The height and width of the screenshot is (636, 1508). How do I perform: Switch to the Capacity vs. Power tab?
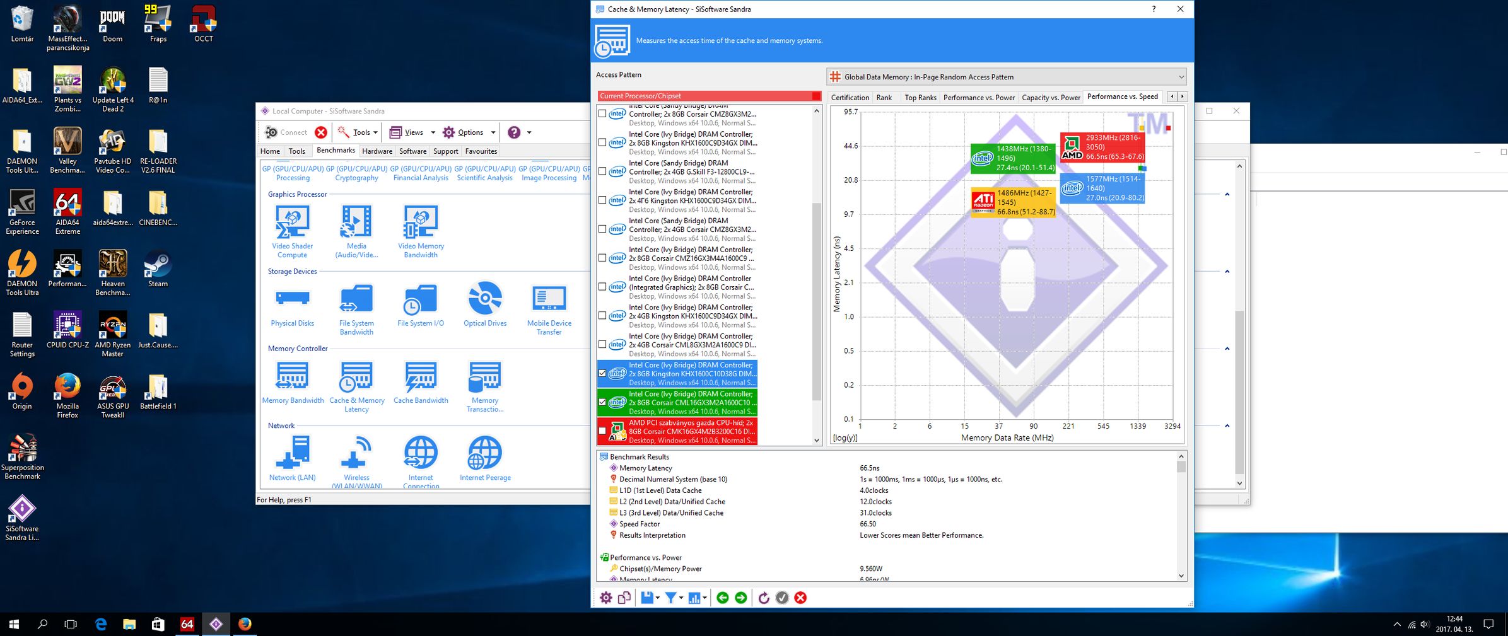point(1051,98)
